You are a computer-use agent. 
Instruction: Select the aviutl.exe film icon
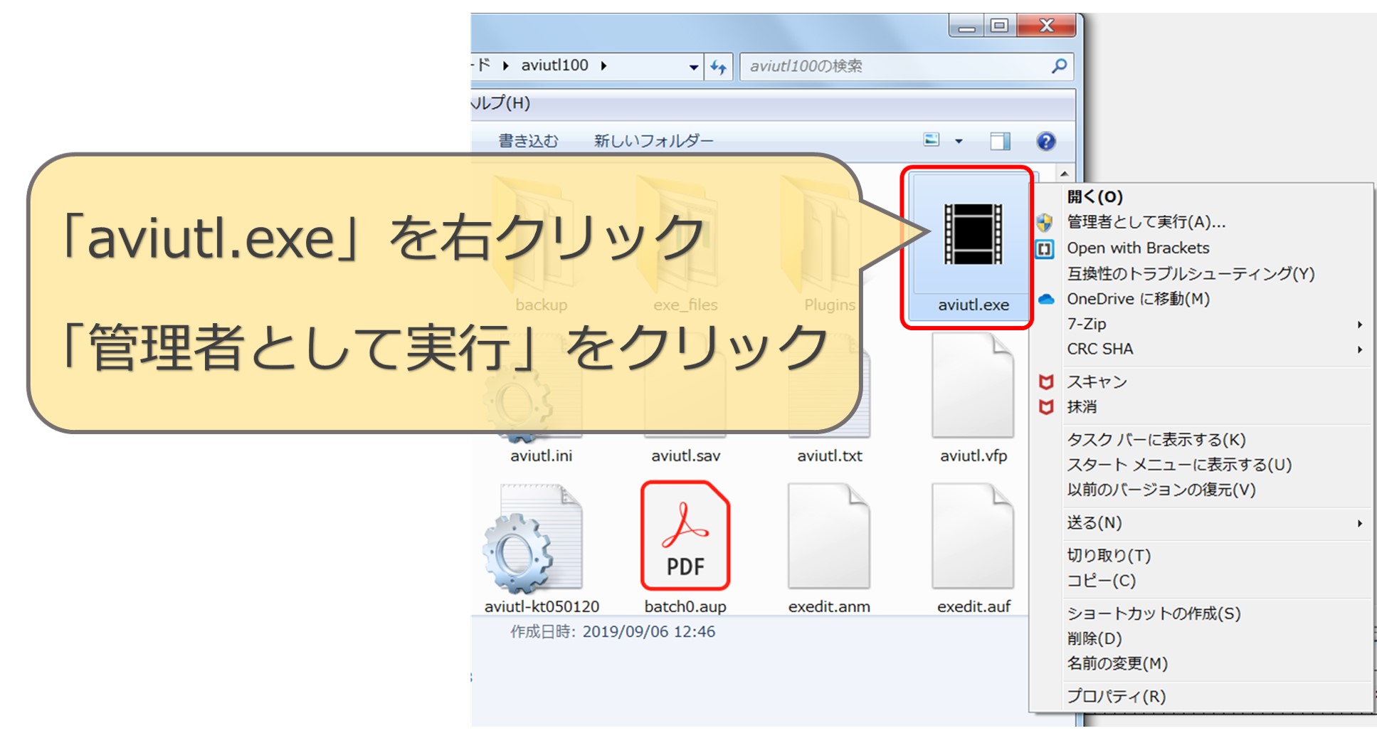pyautogui.click(x=973, y=234)
